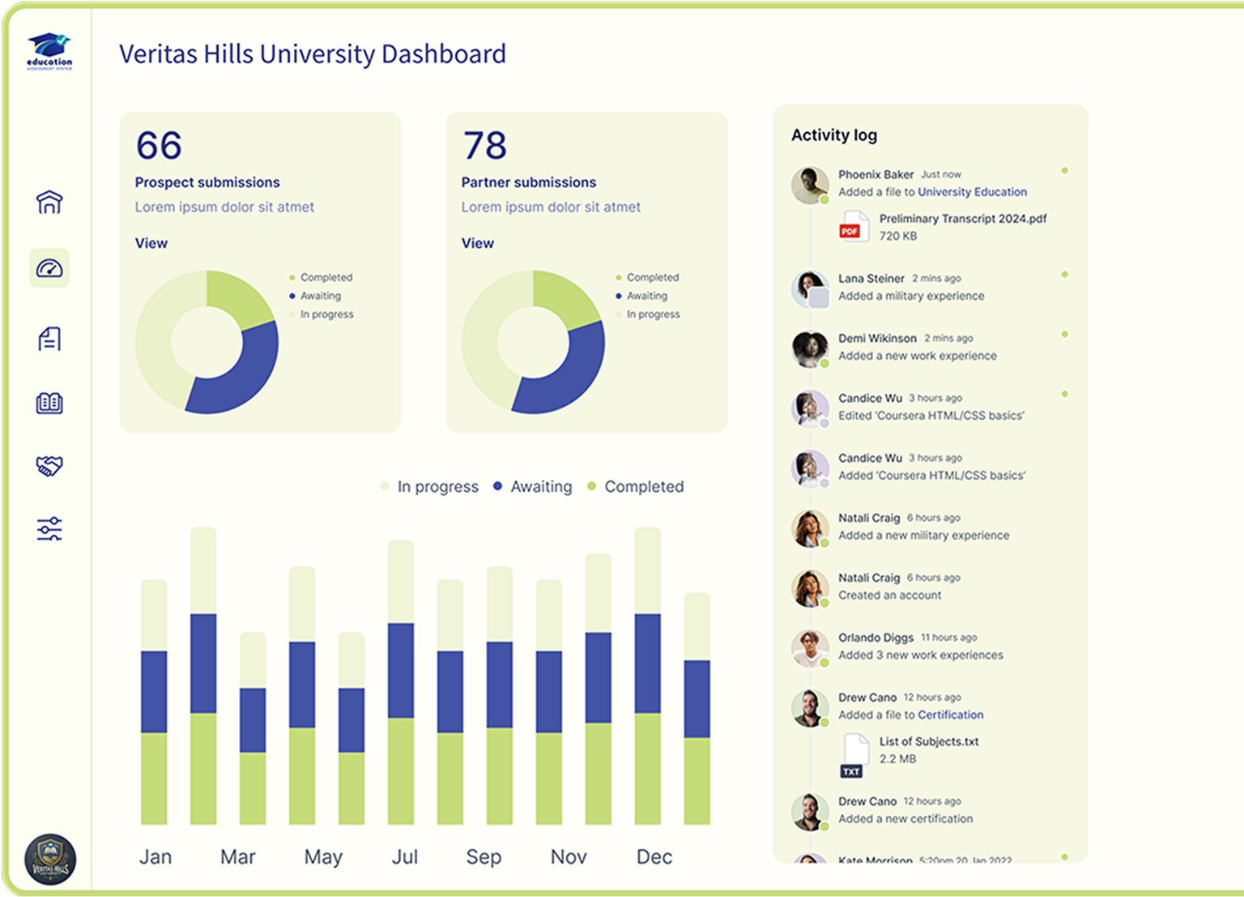Open the courses book icon
This screenshot has height=897, width=1244.
tap(49, 403)
